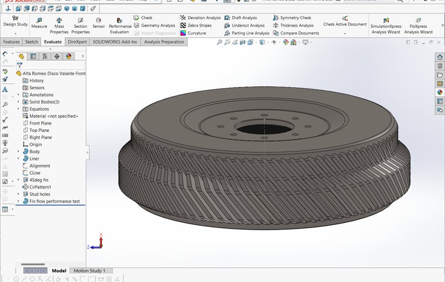Expand the 45deg fin feature
This screenshot has width=445, height=282.
click(19, 180)
